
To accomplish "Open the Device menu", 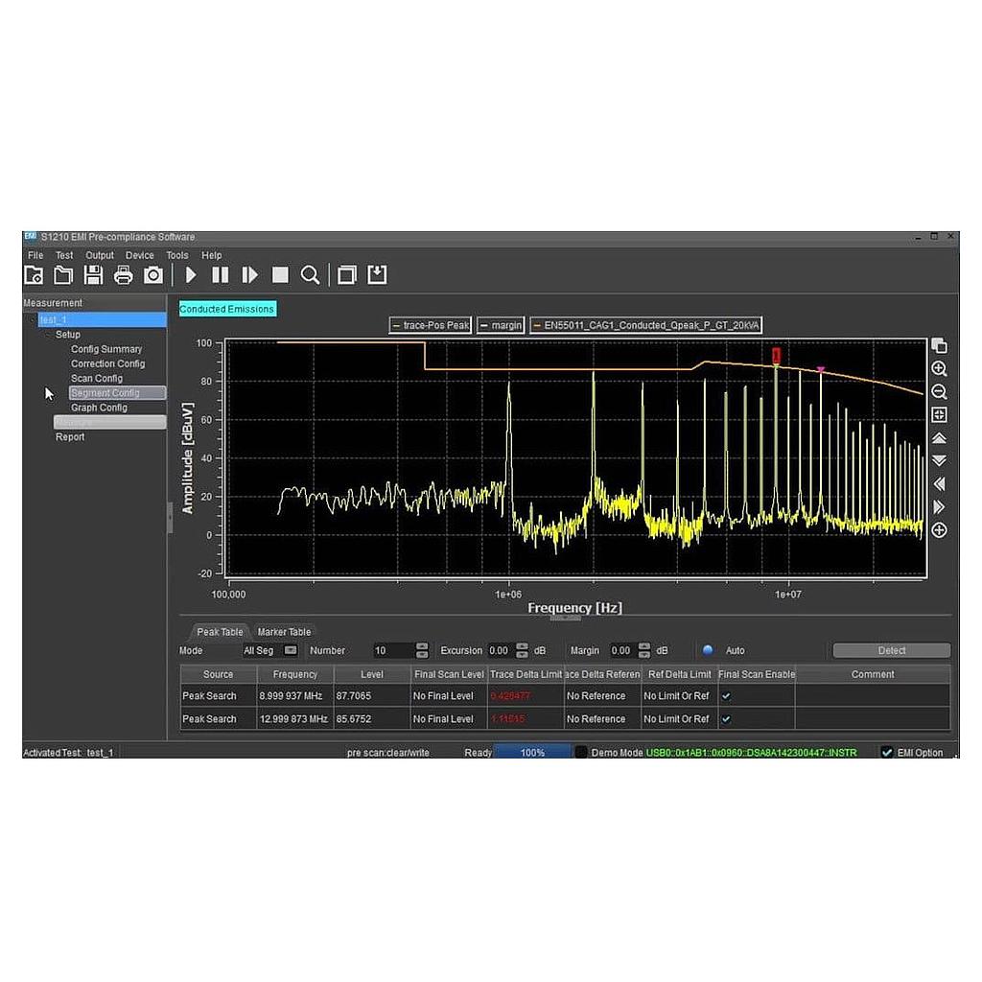I will pyautogui.click(x=139, y=255).
